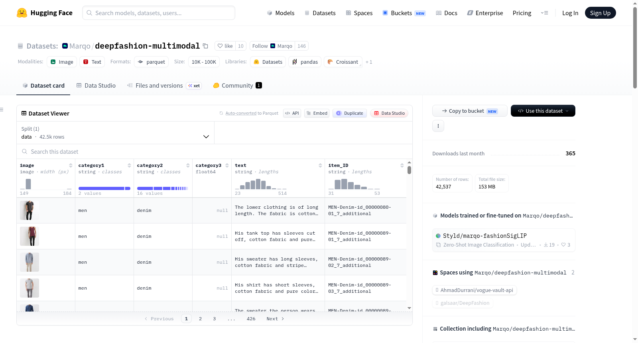This screenshot has height=343, width=638.
Task: Click the Log In link
Action: click(570, 13)
